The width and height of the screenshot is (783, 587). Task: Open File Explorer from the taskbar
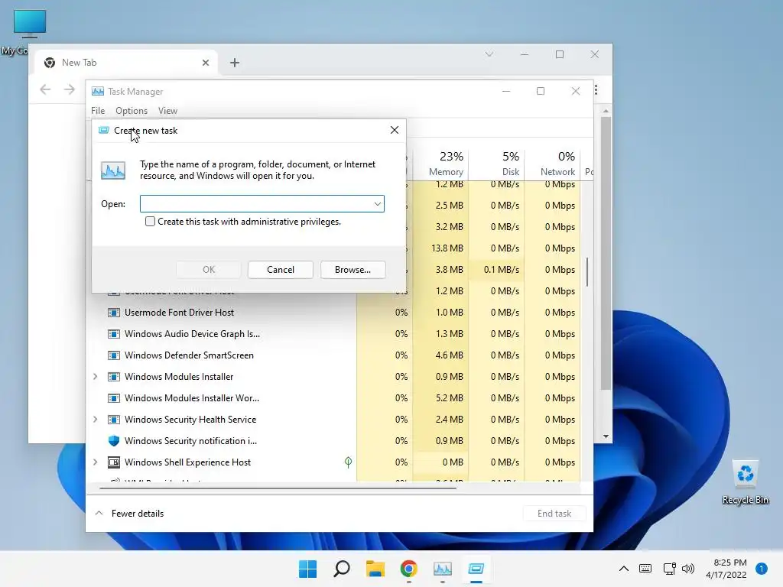click(375, 569)
